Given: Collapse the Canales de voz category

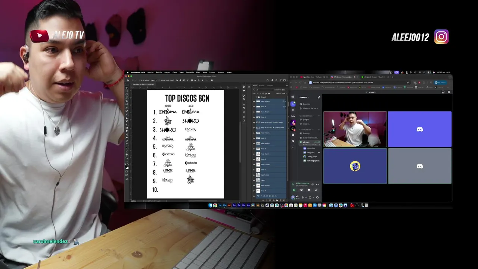Looking at the screenshot, I should [306, 130].
